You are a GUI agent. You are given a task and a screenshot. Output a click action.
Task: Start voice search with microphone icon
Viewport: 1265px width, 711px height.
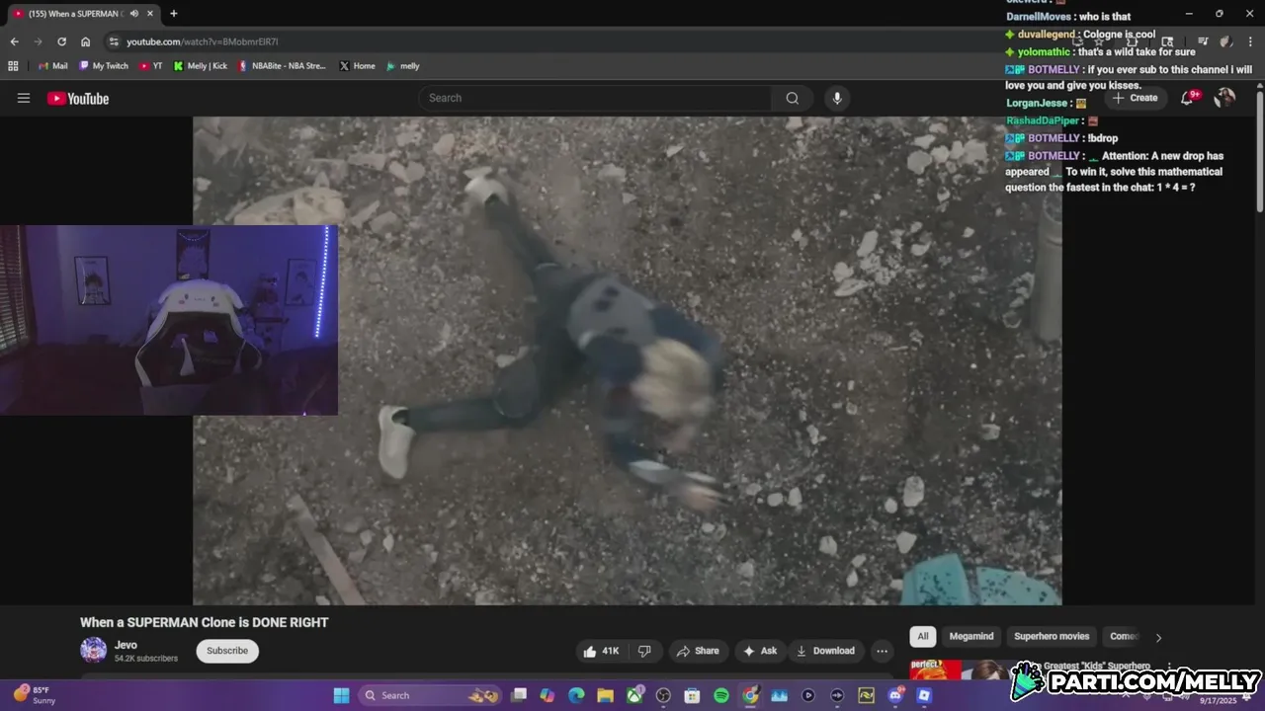click(x=837, y=98)
